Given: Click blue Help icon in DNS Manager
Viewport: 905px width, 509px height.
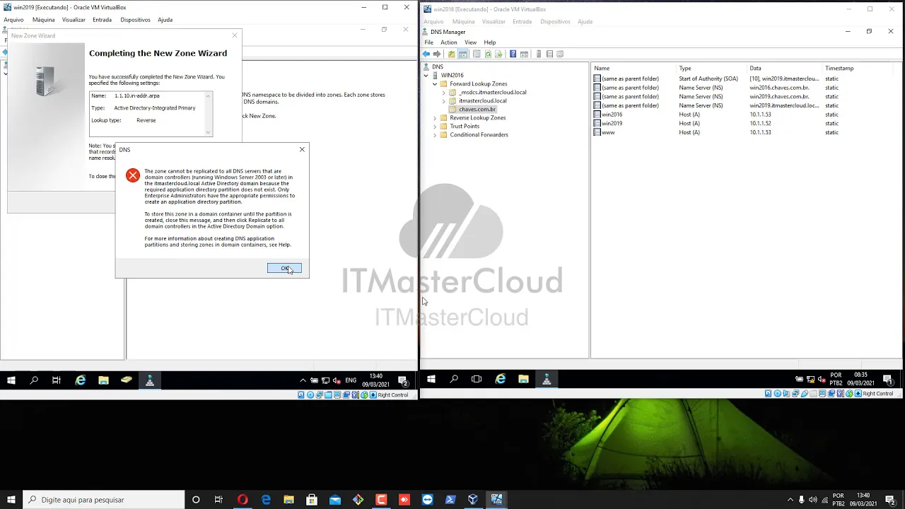Looking at the screenshot, I should click(x=513, y=54).
